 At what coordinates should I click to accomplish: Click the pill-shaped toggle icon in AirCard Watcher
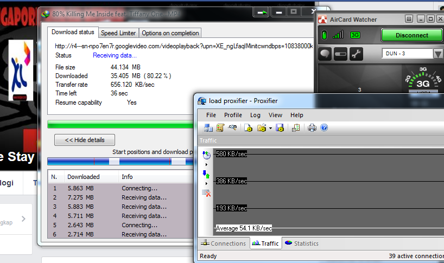(340, 54)
